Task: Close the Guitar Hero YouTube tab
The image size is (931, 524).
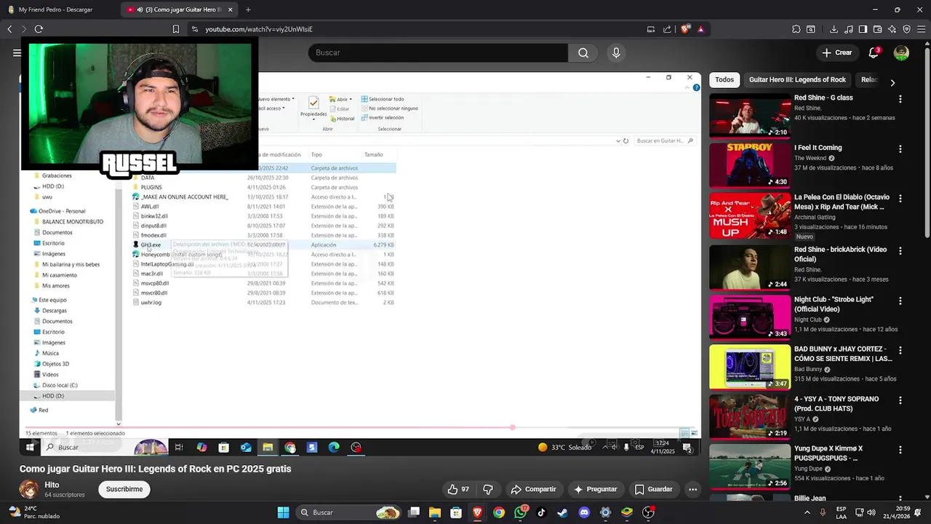Action: [231, 9]
